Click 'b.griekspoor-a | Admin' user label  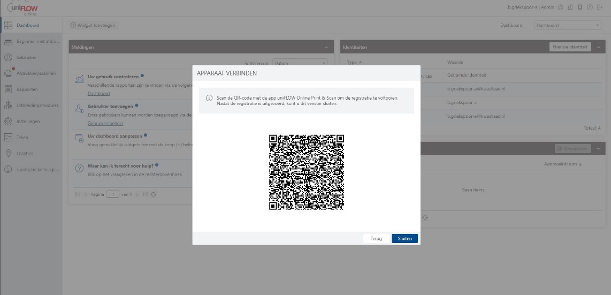click(x=531, y=7)
